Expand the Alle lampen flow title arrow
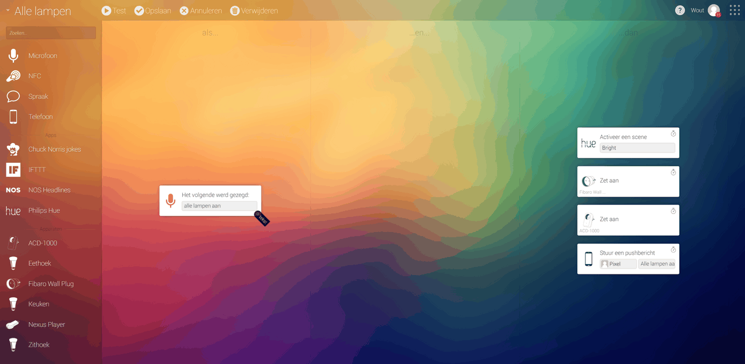This screenshot has height=364, width=745. 8,11
